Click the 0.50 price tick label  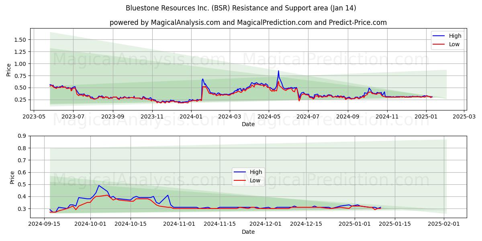tap(20, 88)
